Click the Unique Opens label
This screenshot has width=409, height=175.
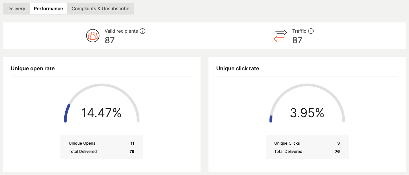point(82,143)
